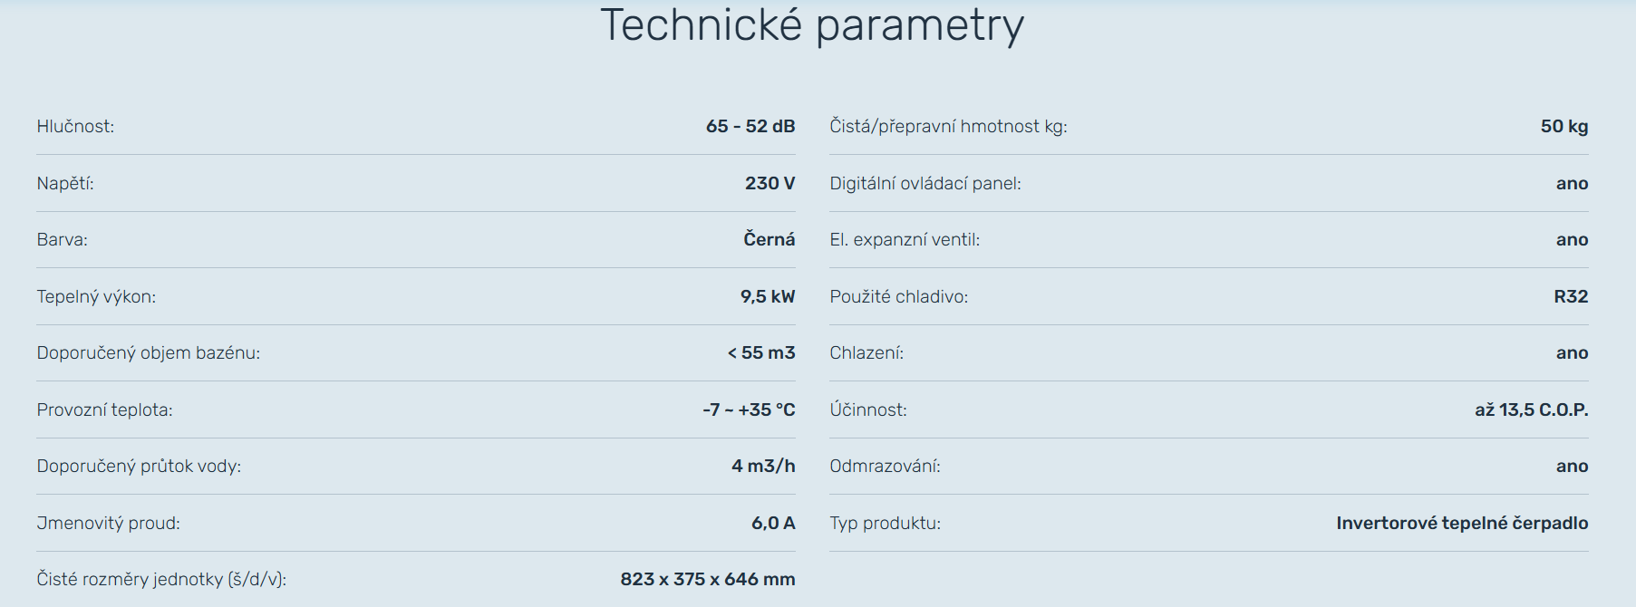Click the "Tepelný výkon:" label
This screenshot has height=607, width=1636.
pos(96,297)
